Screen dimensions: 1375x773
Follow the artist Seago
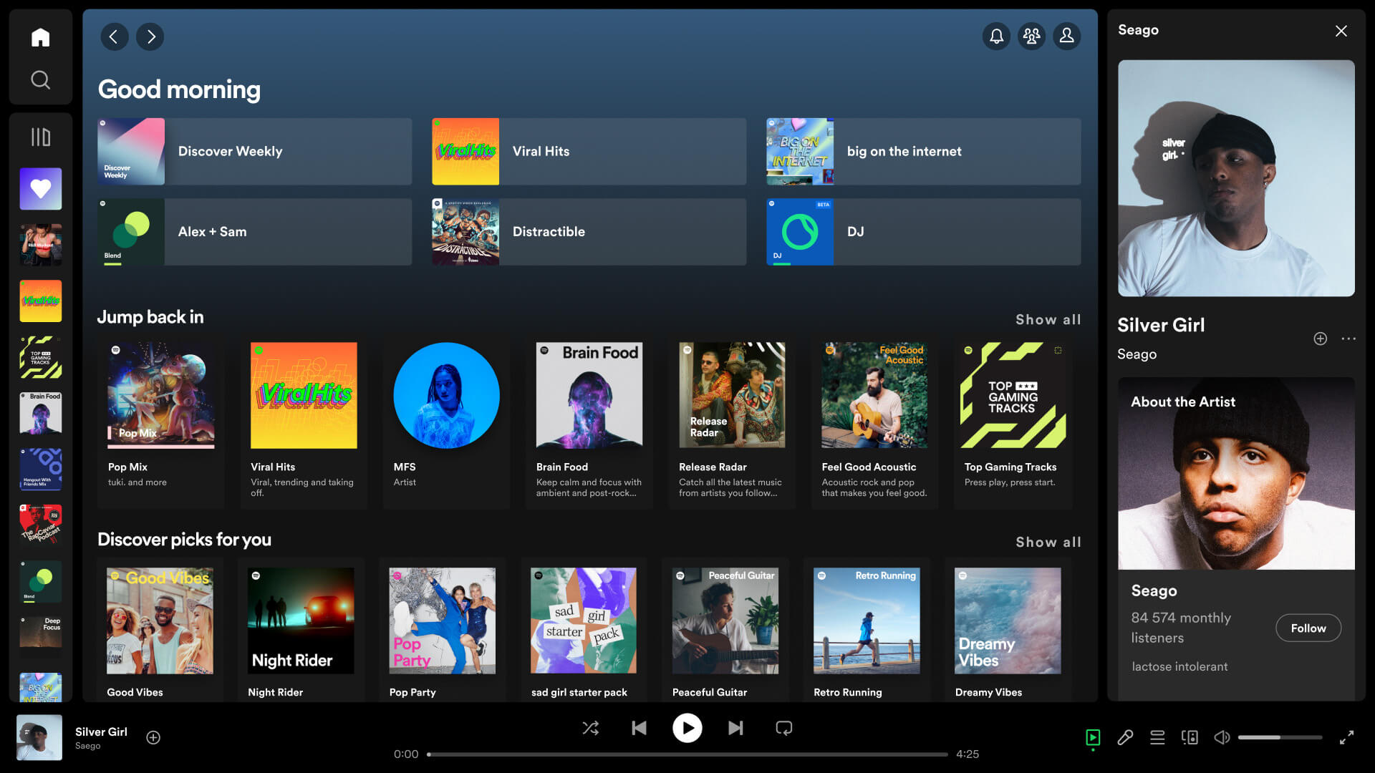[x=1308, y=628]
